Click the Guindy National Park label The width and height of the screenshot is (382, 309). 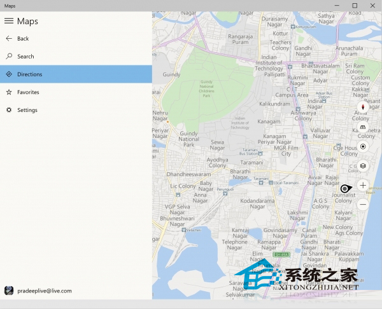189,139
